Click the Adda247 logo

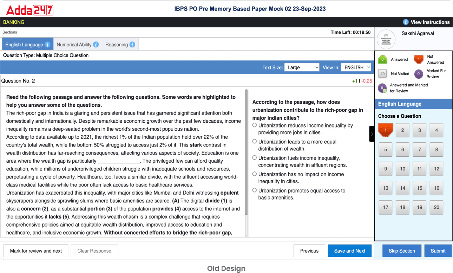[30, 10]
